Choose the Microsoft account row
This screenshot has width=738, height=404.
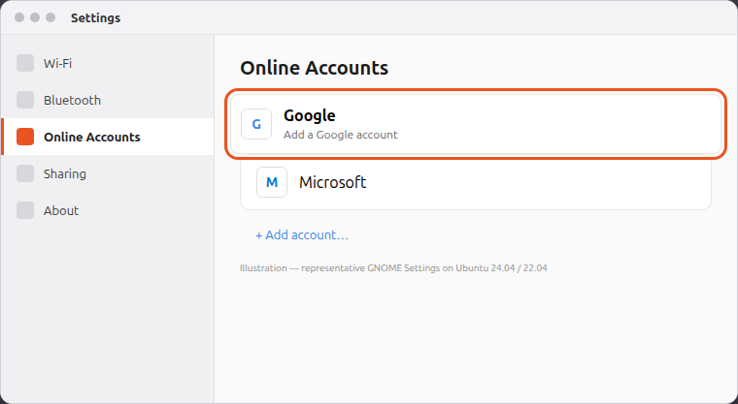tap(476, 182)
